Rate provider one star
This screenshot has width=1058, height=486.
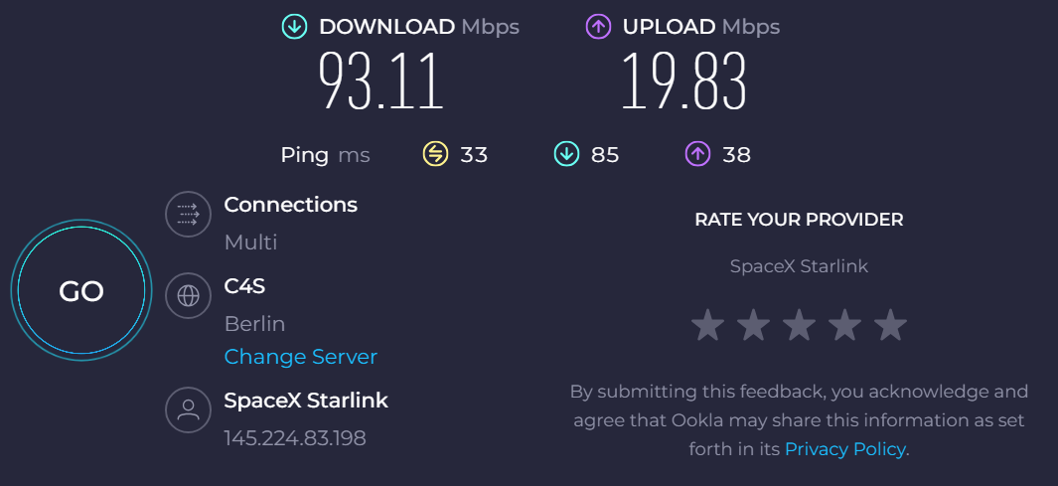(707, 324)
